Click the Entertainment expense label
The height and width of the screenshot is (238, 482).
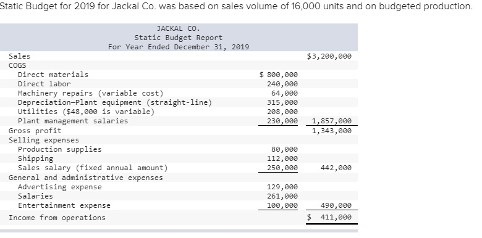click(64, 205)
